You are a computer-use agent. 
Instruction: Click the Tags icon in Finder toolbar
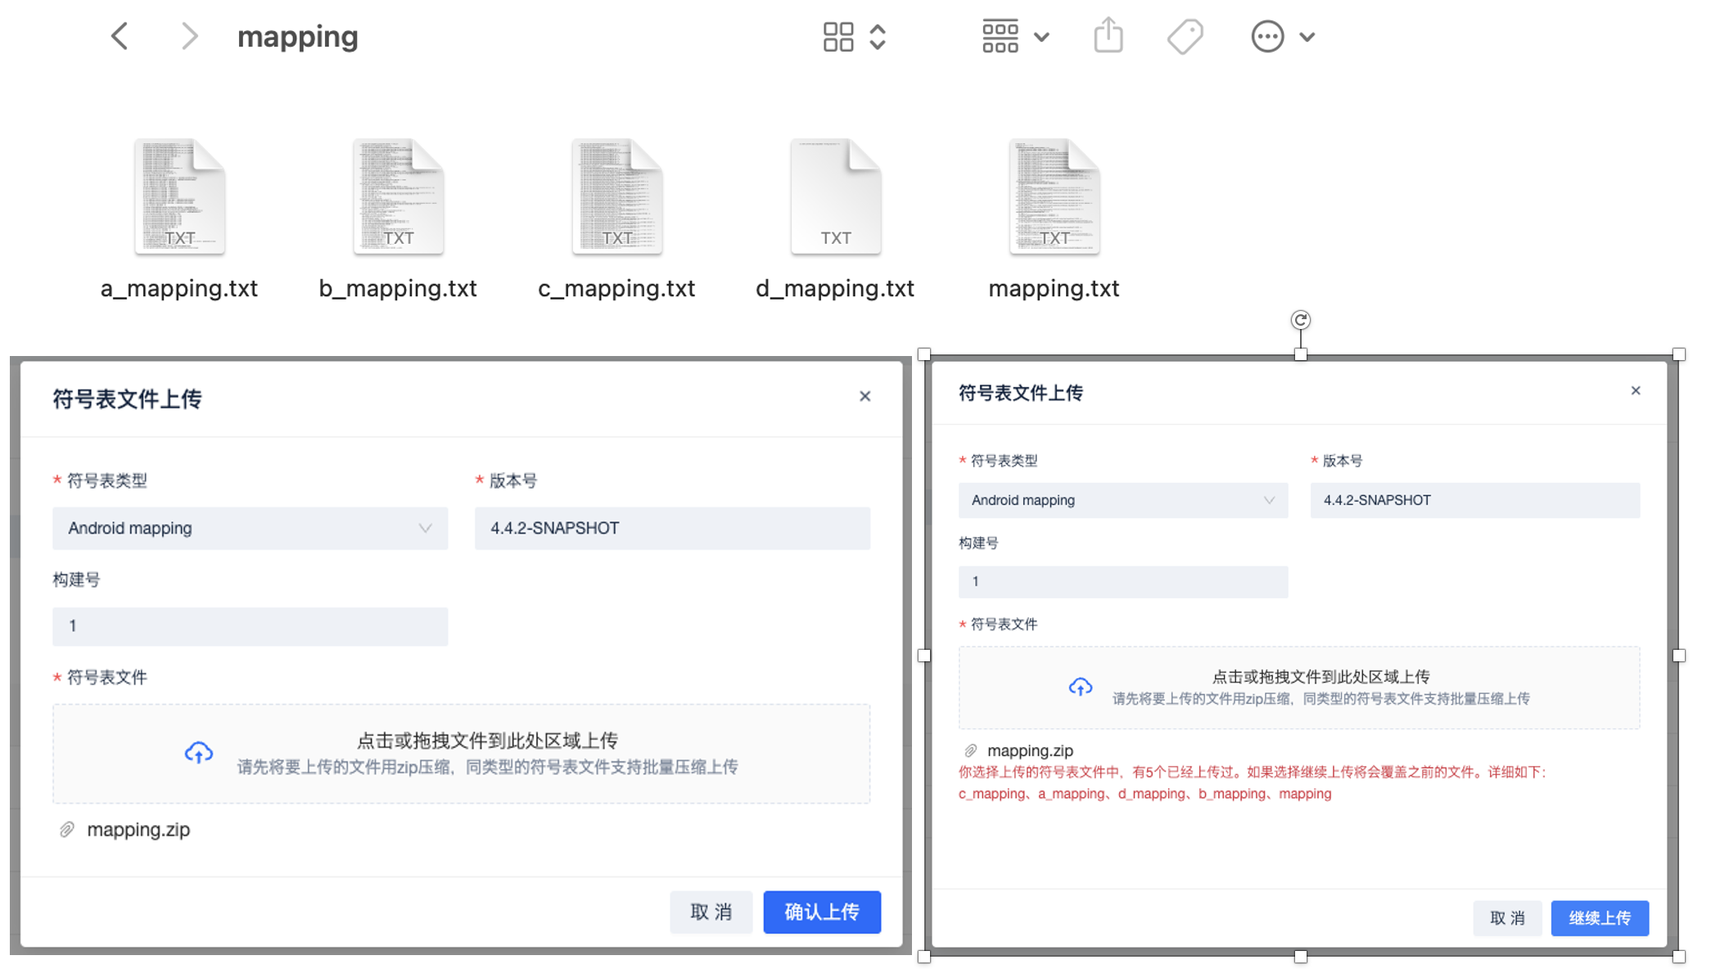click(x=1185, y=37)
